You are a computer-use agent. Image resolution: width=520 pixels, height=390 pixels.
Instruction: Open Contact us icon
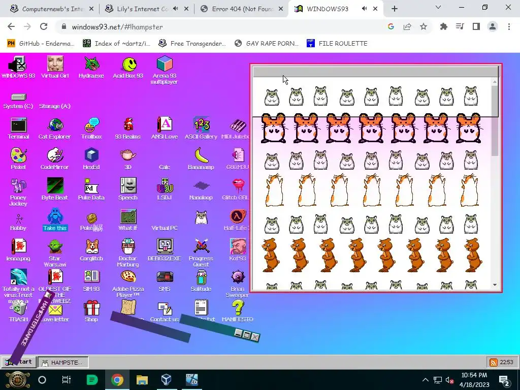[165, 312]
